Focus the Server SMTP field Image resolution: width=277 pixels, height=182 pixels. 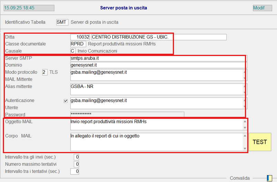[x=158, y=58]
